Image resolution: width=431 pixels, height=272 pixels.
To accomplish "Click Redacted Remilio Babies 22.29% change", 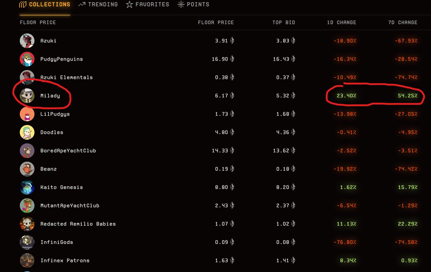I will [x=407, y=224].
